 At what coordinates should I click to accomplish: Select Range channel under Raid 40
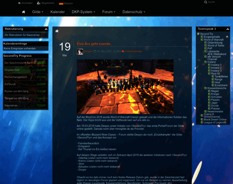(218, 79)
